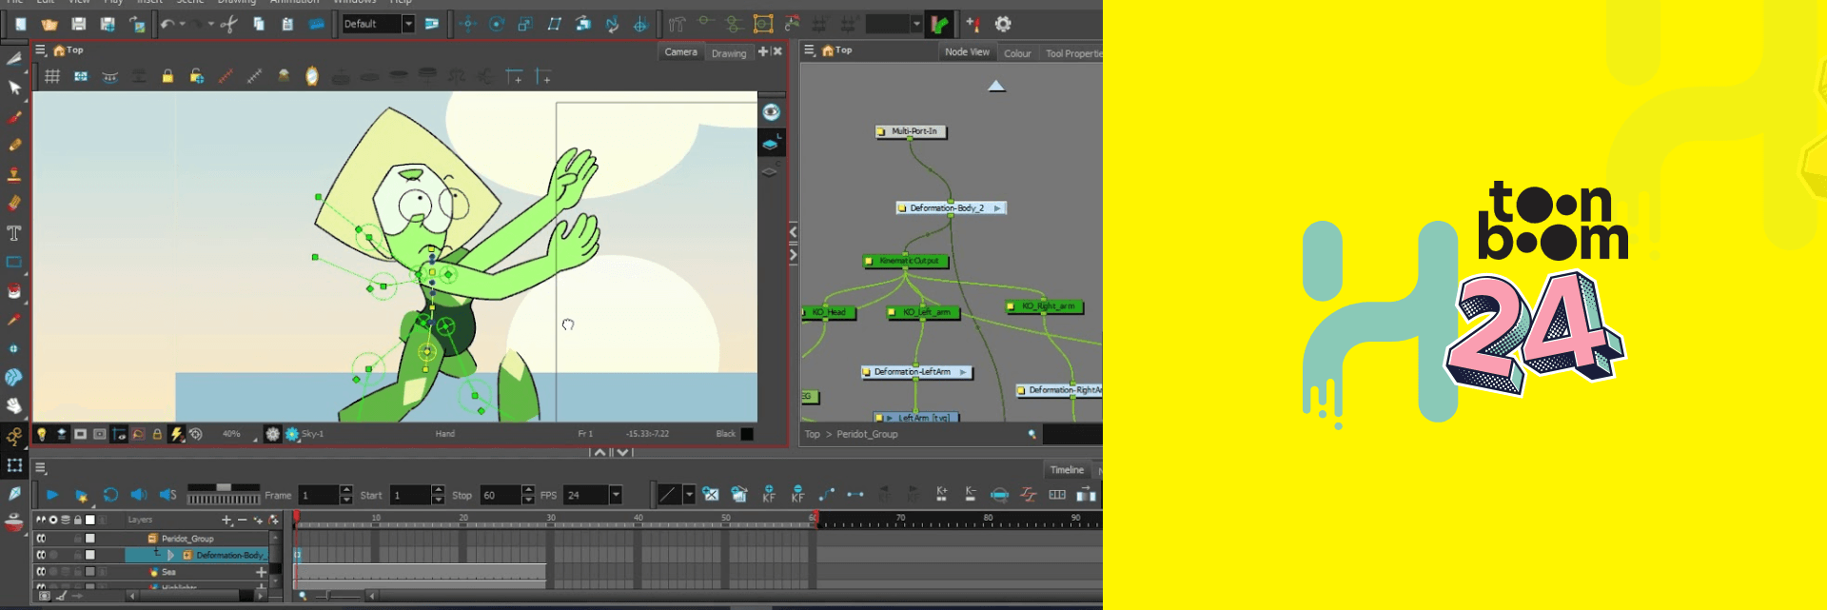Select the Rotate tool
This screenshot has width=1827, height=610.
[496, 24]
